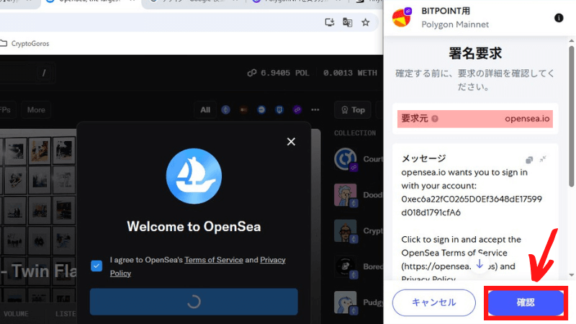The image size is (576, 324).
Task: Click the Polygon chain-link icon beside POL balance
Action: (x=252, y=73)
